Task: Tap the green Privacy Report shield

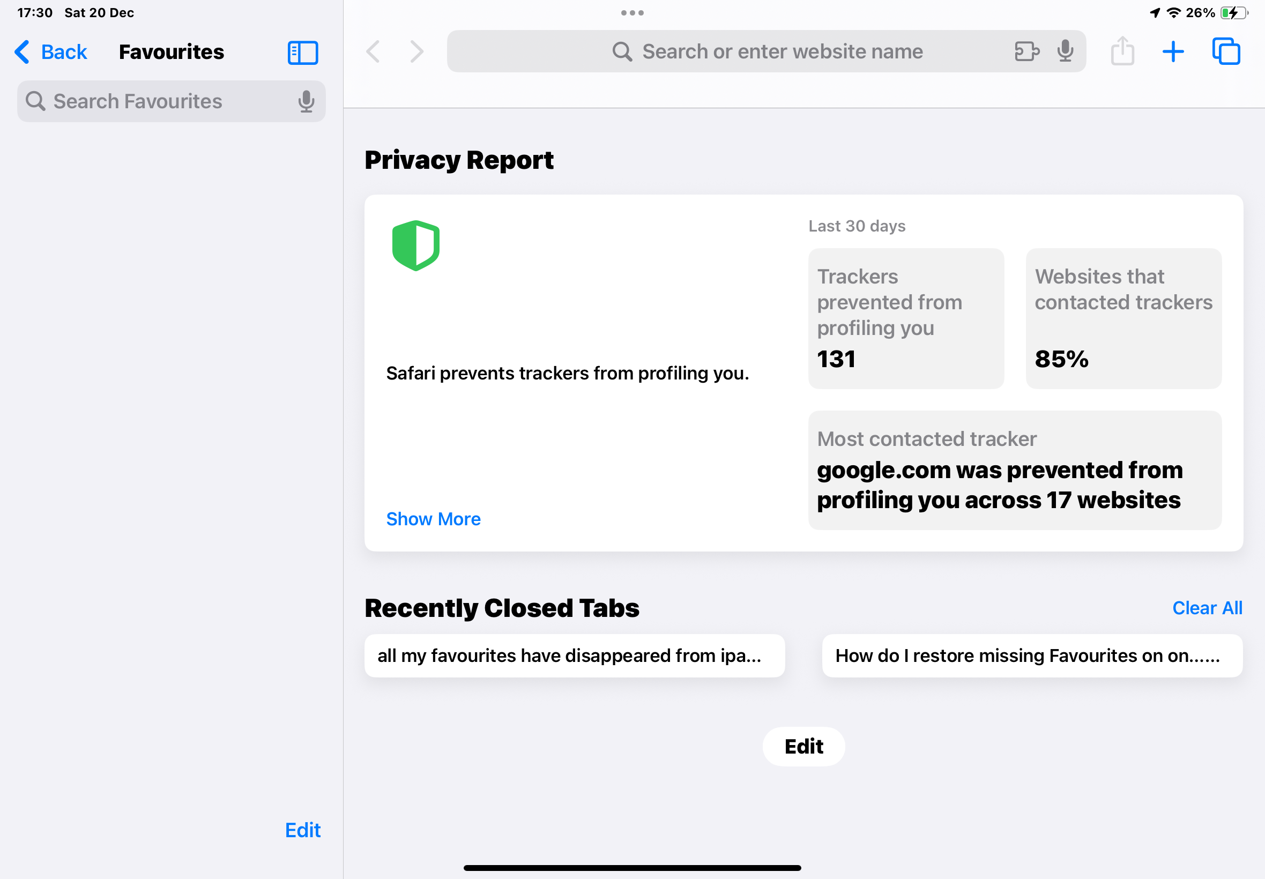Action: (x=416, y=245)
